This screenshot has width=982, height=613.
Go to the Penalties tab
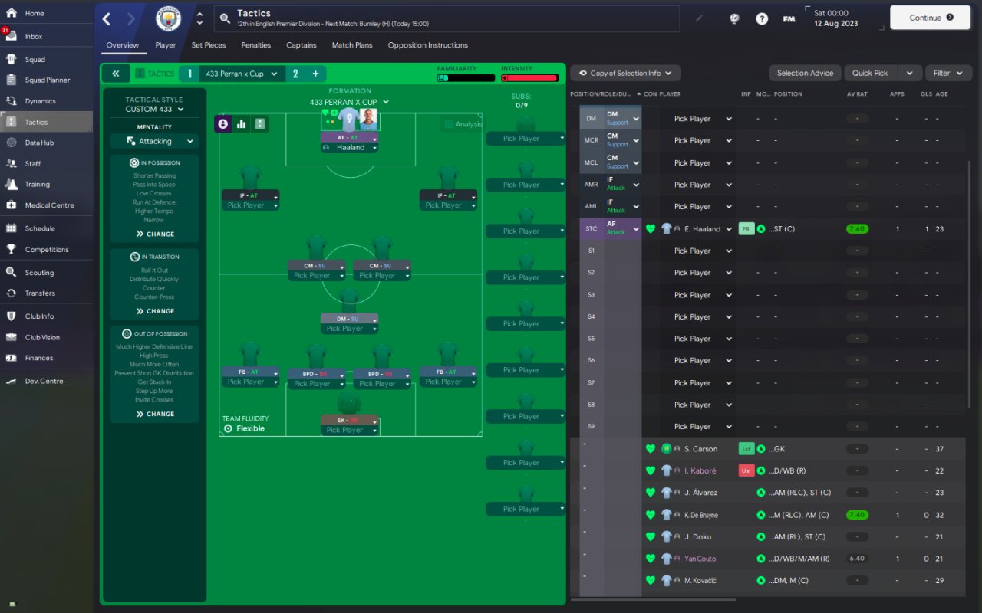point(256,45)
